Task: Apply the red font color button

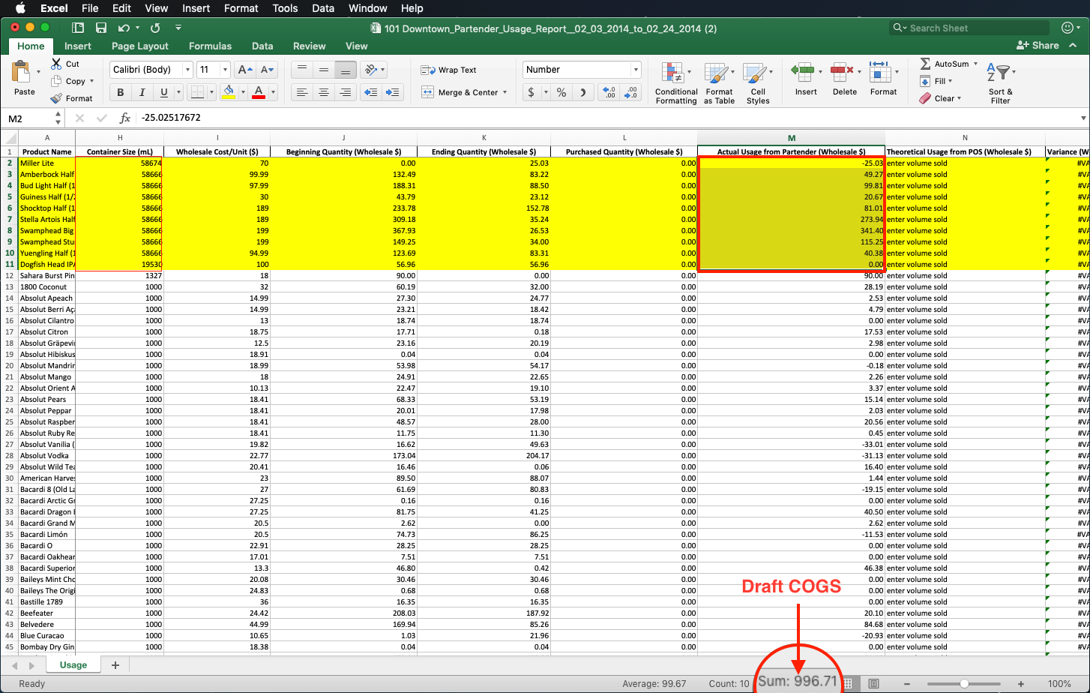Action: click(x=259, y=93)
